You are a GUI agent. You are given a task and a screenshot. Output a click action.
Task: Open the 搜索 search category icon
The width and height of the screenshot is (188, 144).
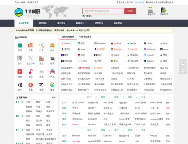[52, 85]
